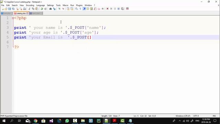The height and width of the screenshot is (124, 220).
Task: Undo the last edit via toolbar
Action: pos(42,9)
